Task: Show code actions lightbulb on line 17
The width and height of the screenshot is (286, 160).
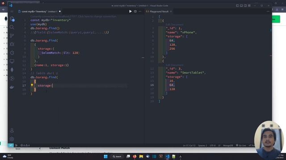Action: [32, 85]
